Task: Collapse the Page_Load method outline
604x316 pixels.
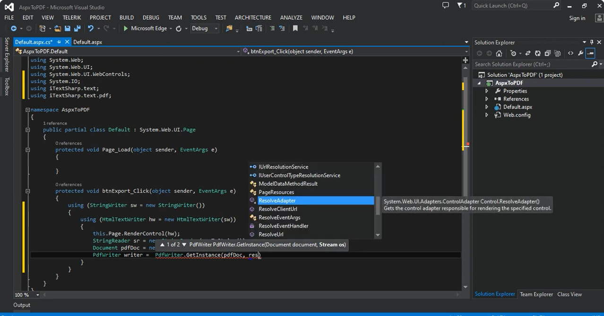Action: click(28, 150)
